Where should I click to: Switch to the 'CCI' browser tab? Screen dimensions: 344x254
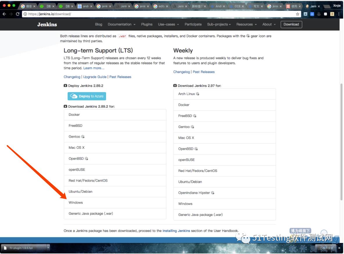tap(237, 6)
